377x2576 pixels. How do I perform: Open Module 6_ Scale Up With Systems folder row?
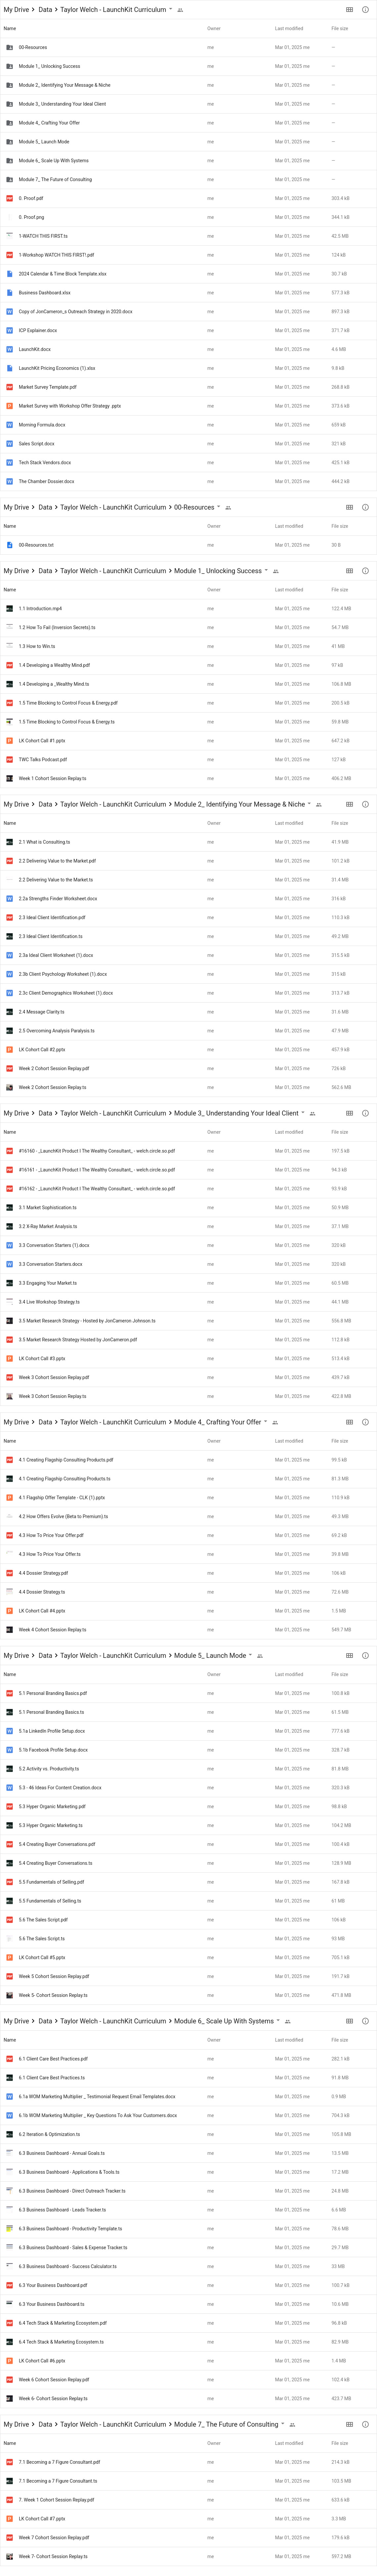(188, 161)
